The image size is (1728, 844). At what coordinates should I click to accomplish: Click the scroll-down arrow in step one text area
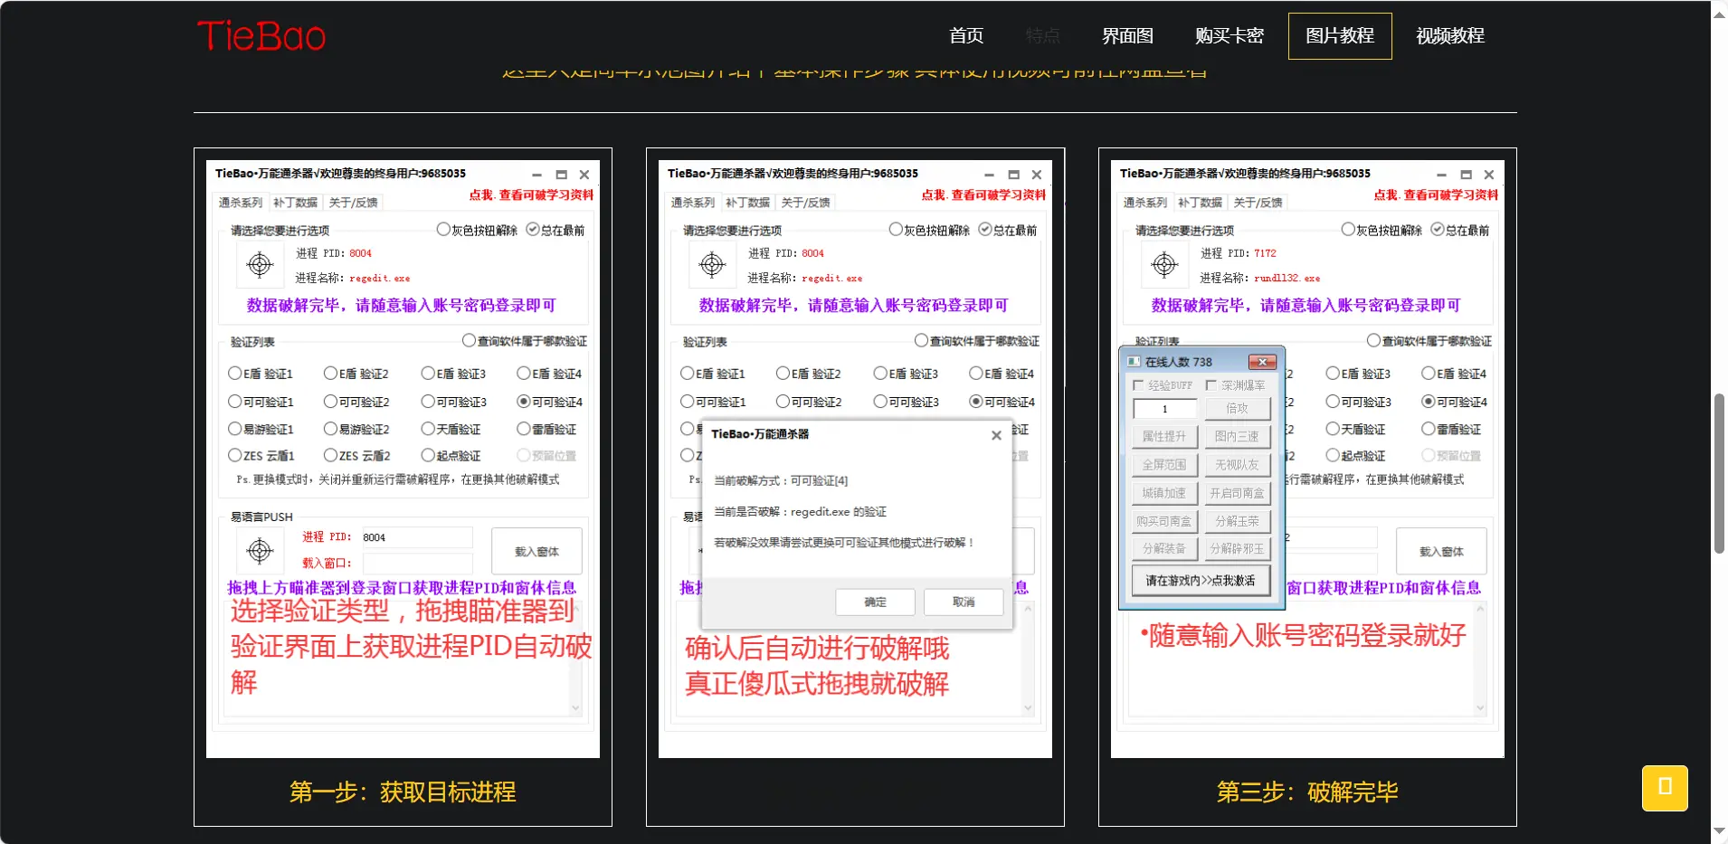[x=575, y=707]
